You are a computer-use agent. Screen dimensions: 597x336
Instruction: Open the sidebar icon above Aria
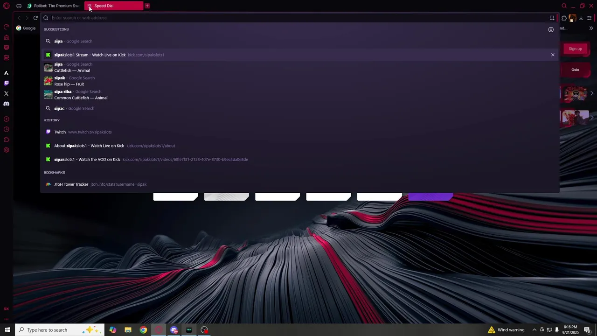(x=7, y=58)
